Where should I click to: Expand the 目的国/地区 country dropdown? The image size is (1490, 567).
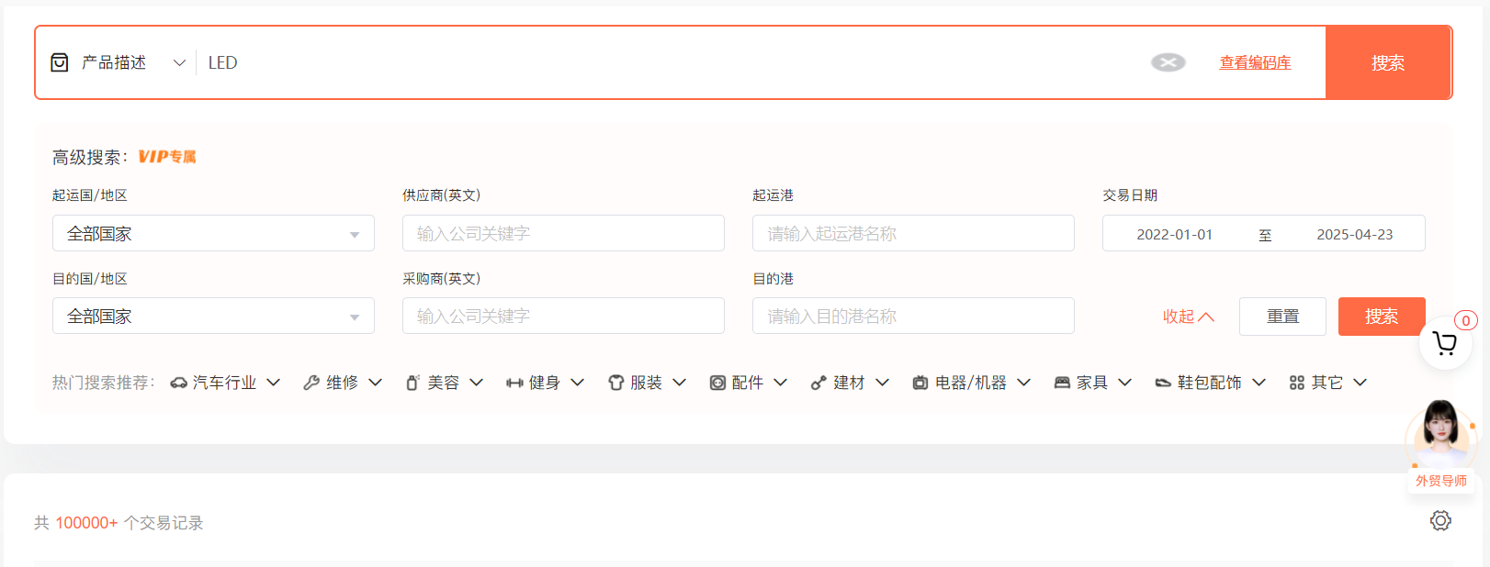[213, 317]
